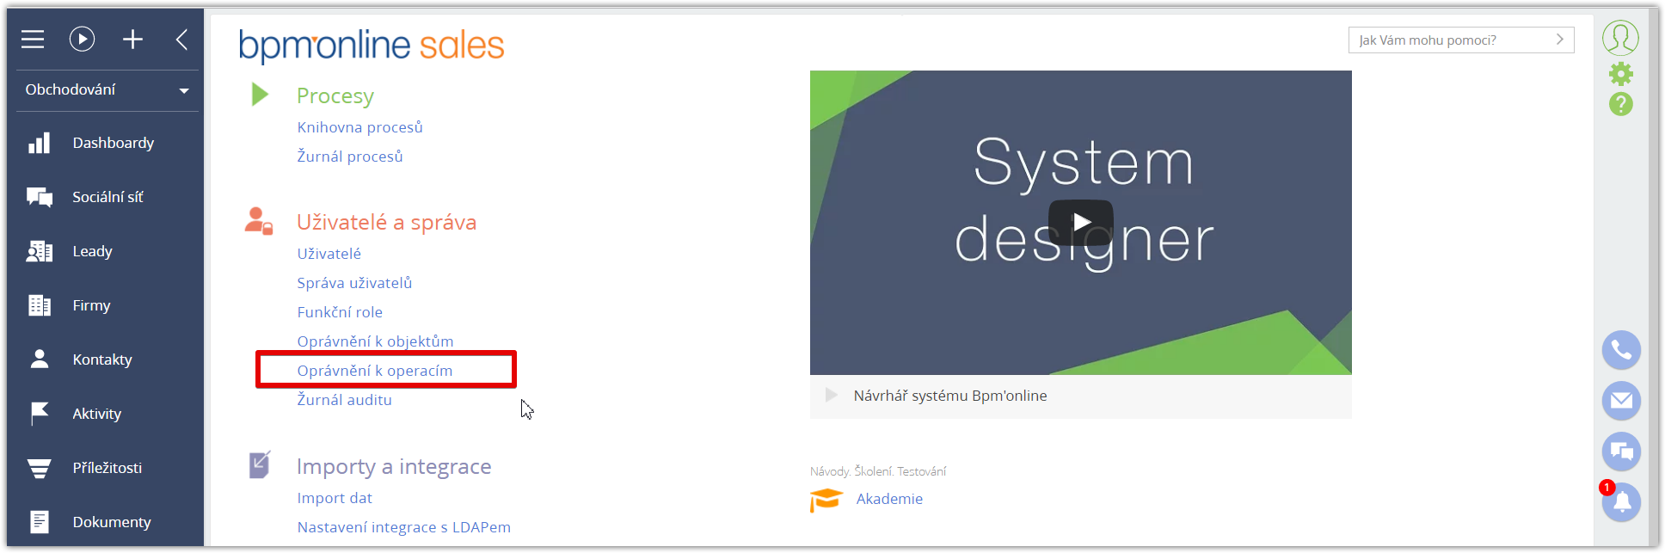Viewport: 1665px width, 553px height.
Task: Click the Sociální síť chat bubbles icon
Action: pos(40,197)
